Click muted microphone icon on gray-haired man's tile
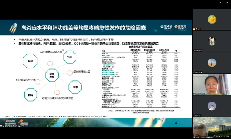 [x=194, y=137]
